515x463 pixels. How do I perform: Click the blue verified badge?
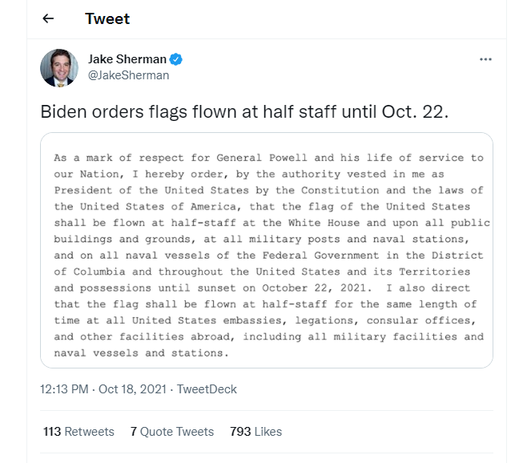tap(175, 59)
